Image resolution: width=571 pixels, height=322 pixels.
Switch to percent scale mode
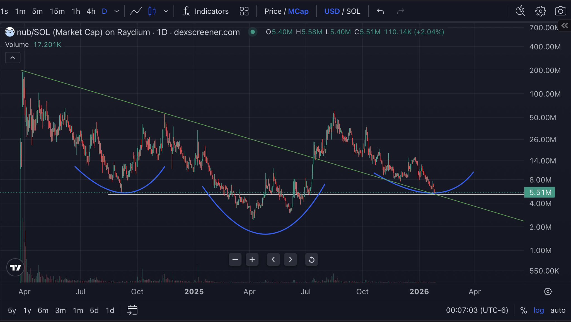pyautogui.click(x=524, y=310)
